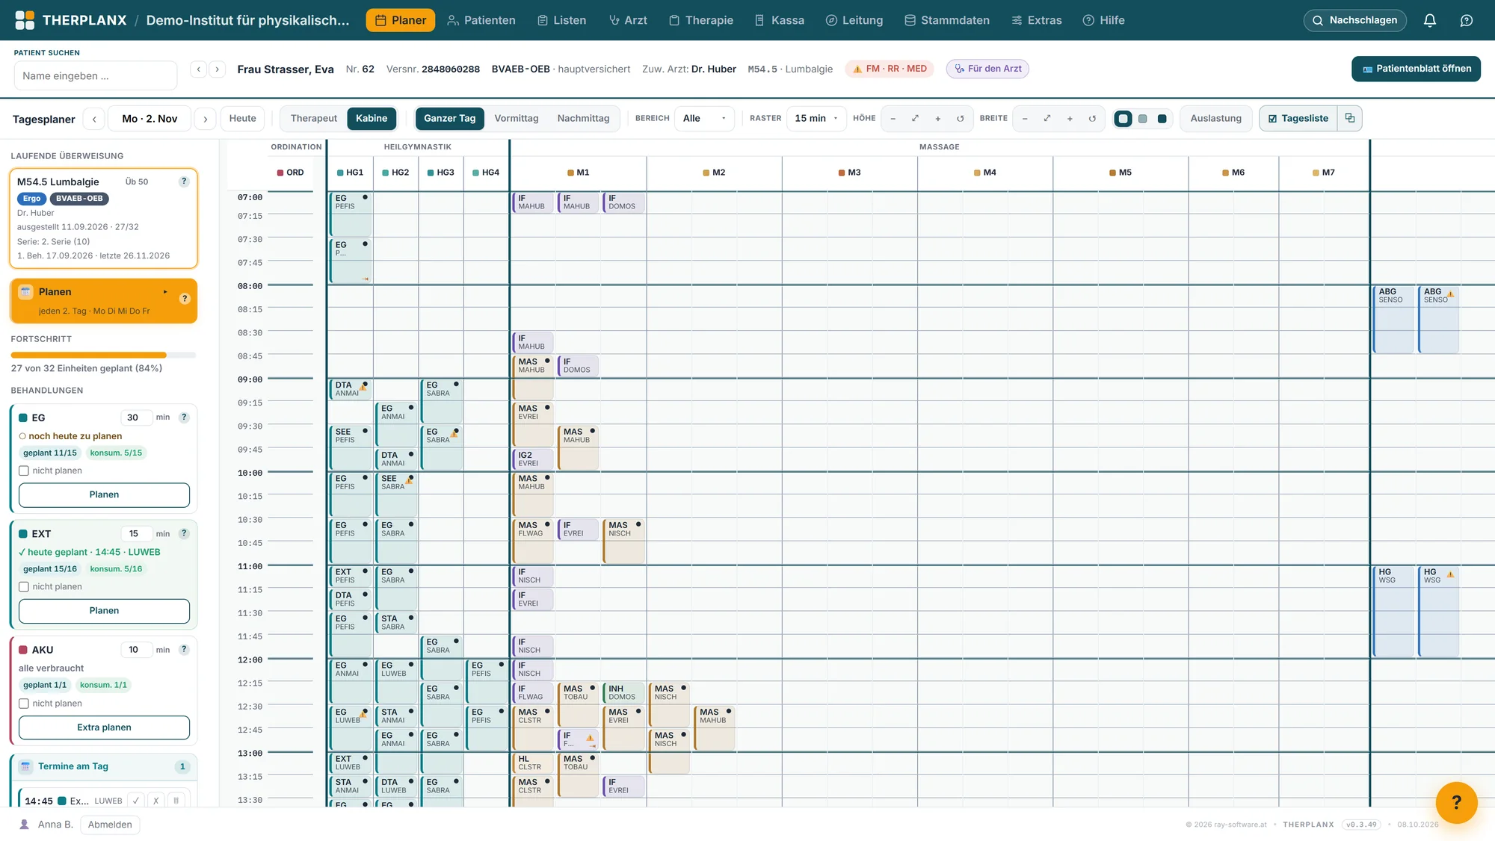Advance to next day chevron
The image size is (1495, 841).
coord(205,119)
